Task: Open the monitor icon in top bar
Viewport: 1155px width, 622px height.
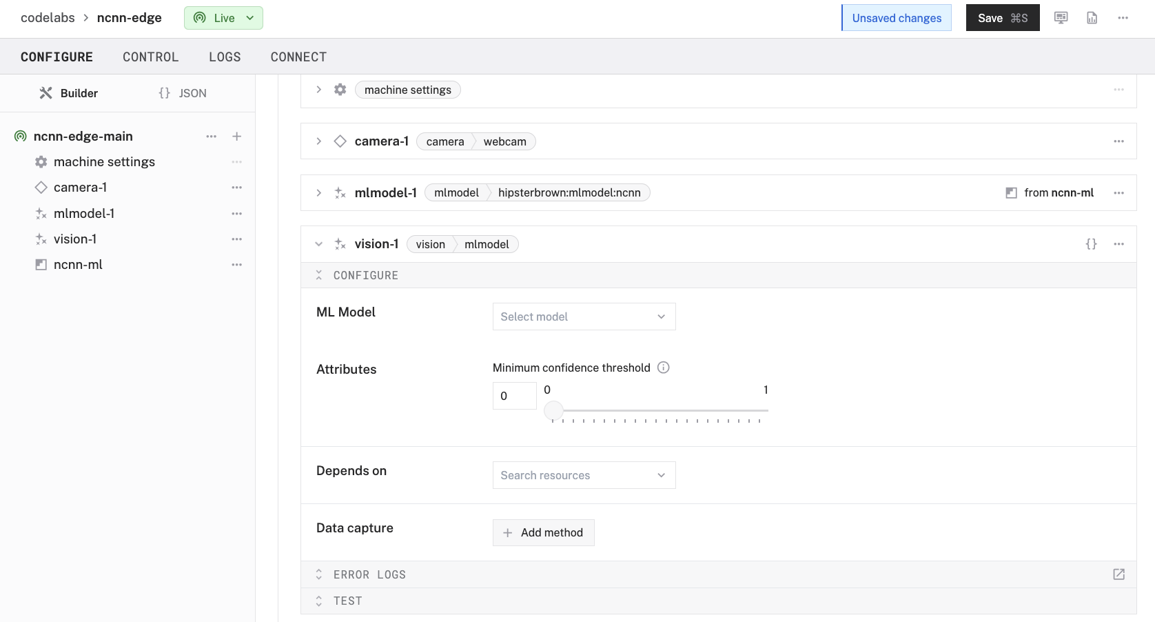Action: click(1061, 18)
